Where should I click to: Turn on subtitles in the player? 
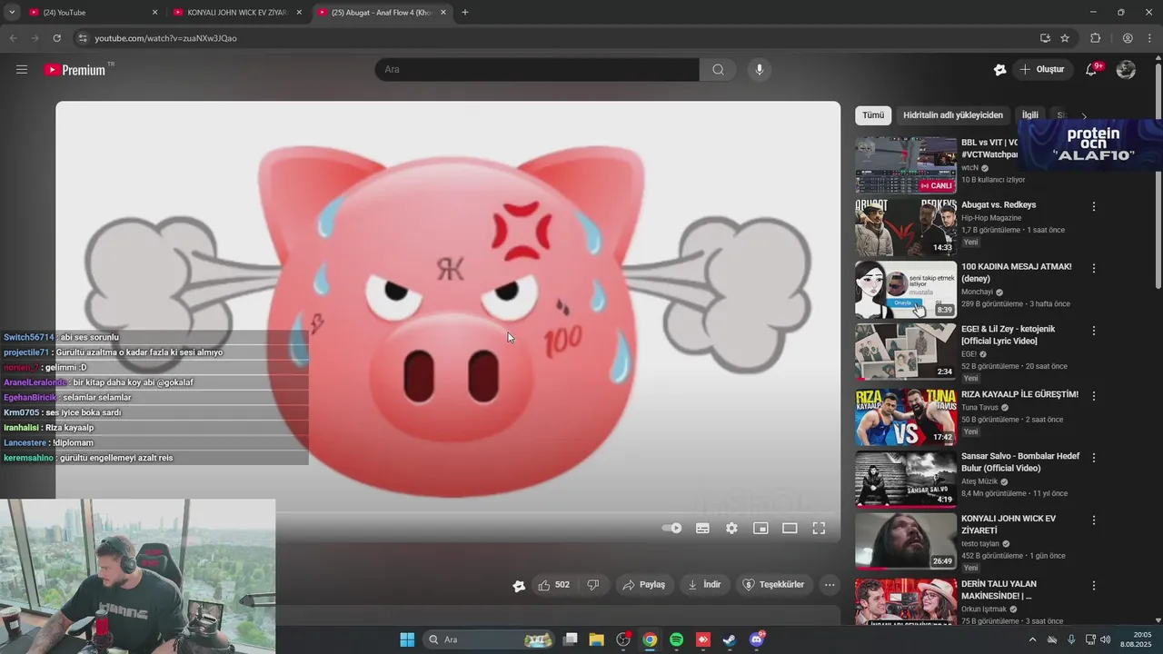point(702,528)
